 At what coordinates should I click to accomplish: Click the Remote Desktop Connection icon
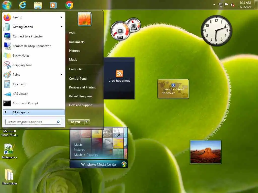point(7,46)
